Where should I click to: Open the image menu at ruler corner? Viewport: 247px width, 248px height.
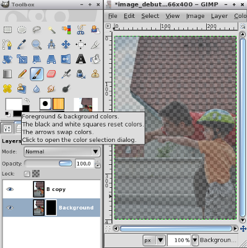click(108, 26)
